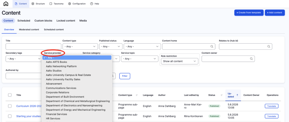Switch to the Scheduled tab

24,21
